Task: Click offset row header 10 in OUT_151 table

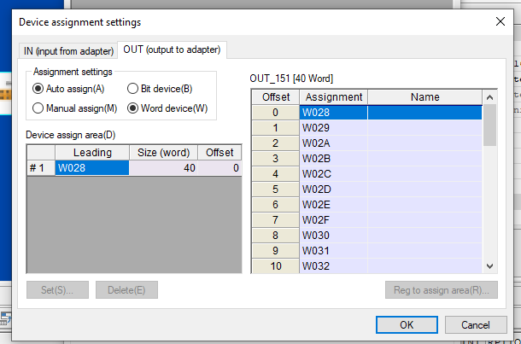Action: [x=276, y=266]
